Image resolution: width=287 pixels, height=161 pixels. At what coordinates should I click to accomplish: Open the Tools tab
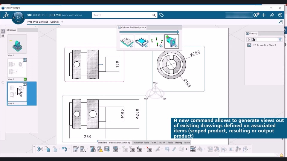(170, 143)
